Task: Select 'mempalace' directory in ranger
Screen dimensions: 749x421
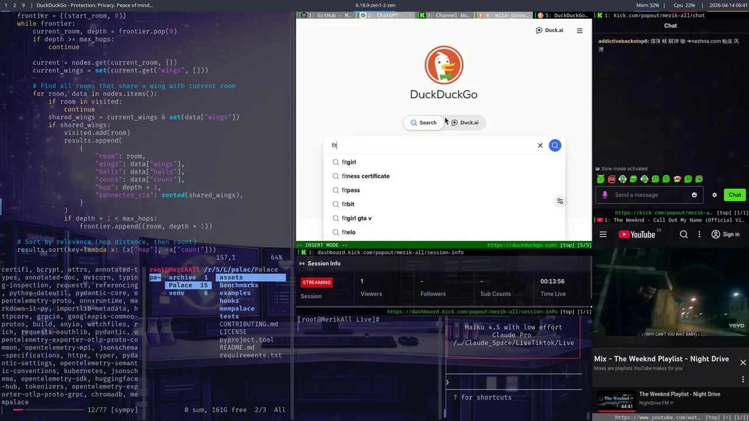Action: click(237, 309)
